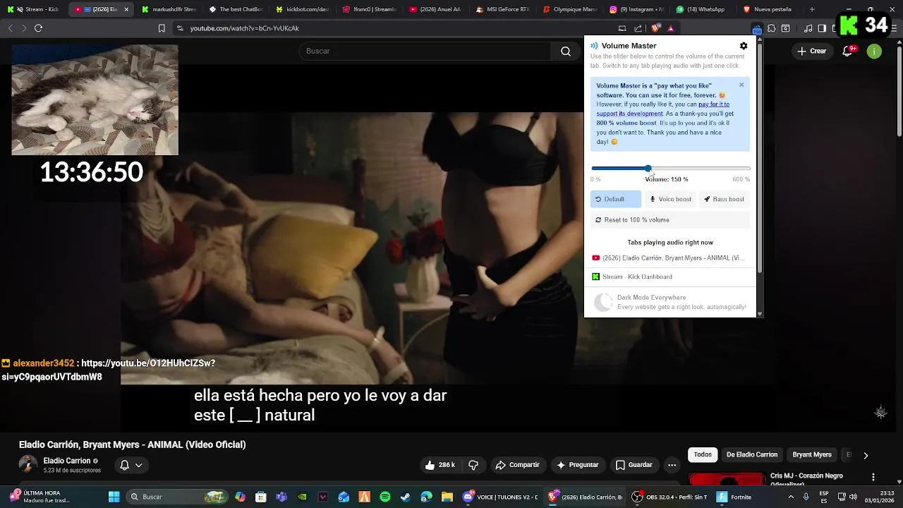Go back in browser history
This screenshot has width=903, height=508.
(11, 28)
